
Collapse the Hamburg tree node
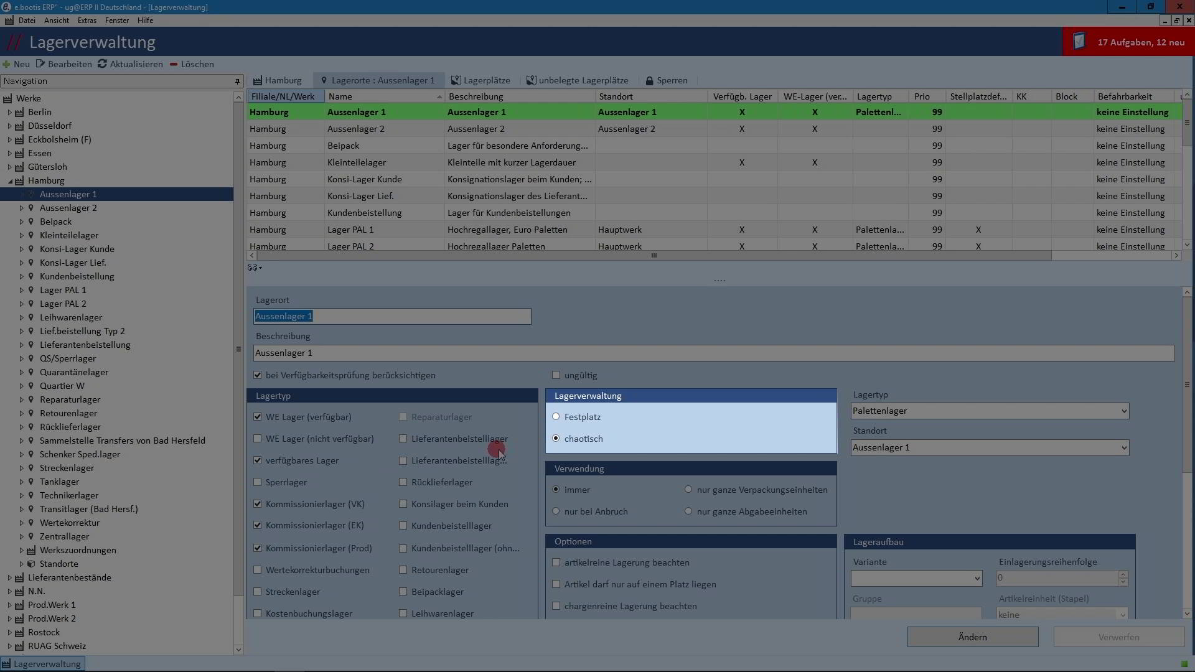pyautogui.click(x=10, y=181)
